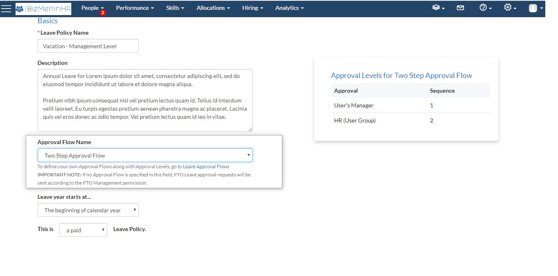Click the IMPORTANT NOTE text
Image resolution: width=558 pixels, height=276 pixels.
tap(59, 175)
